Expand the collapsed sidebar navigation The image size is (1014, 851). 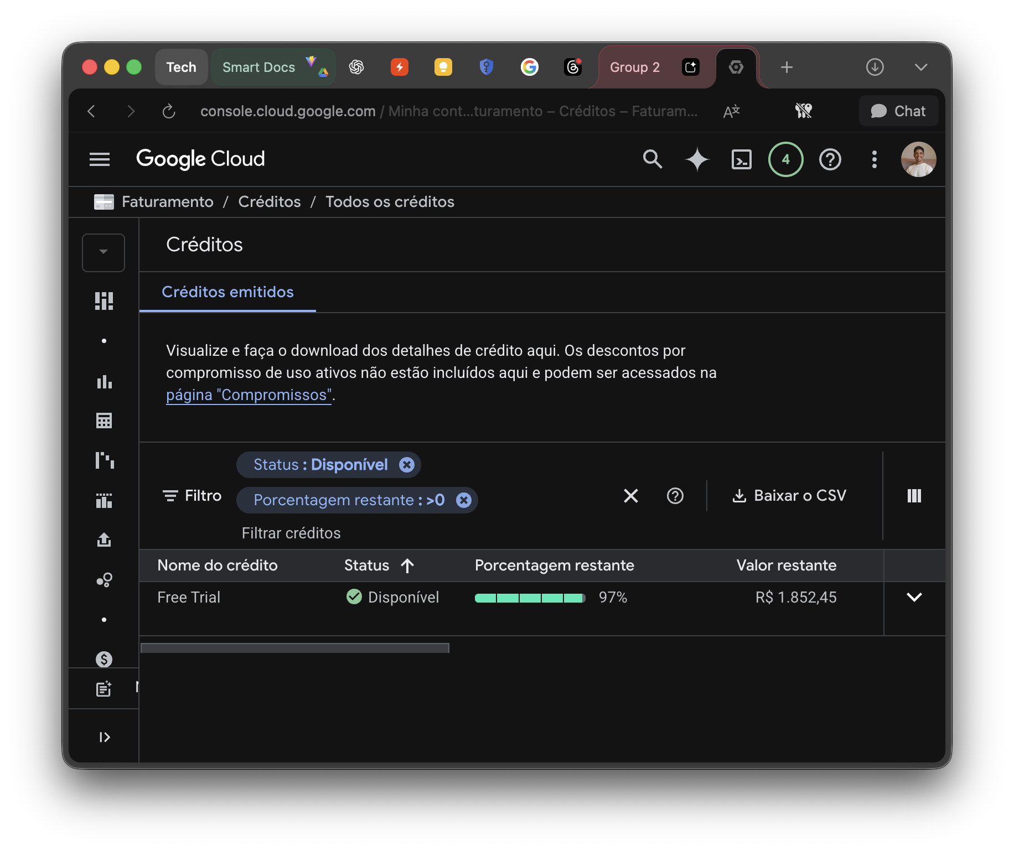[x=104, y=737]
